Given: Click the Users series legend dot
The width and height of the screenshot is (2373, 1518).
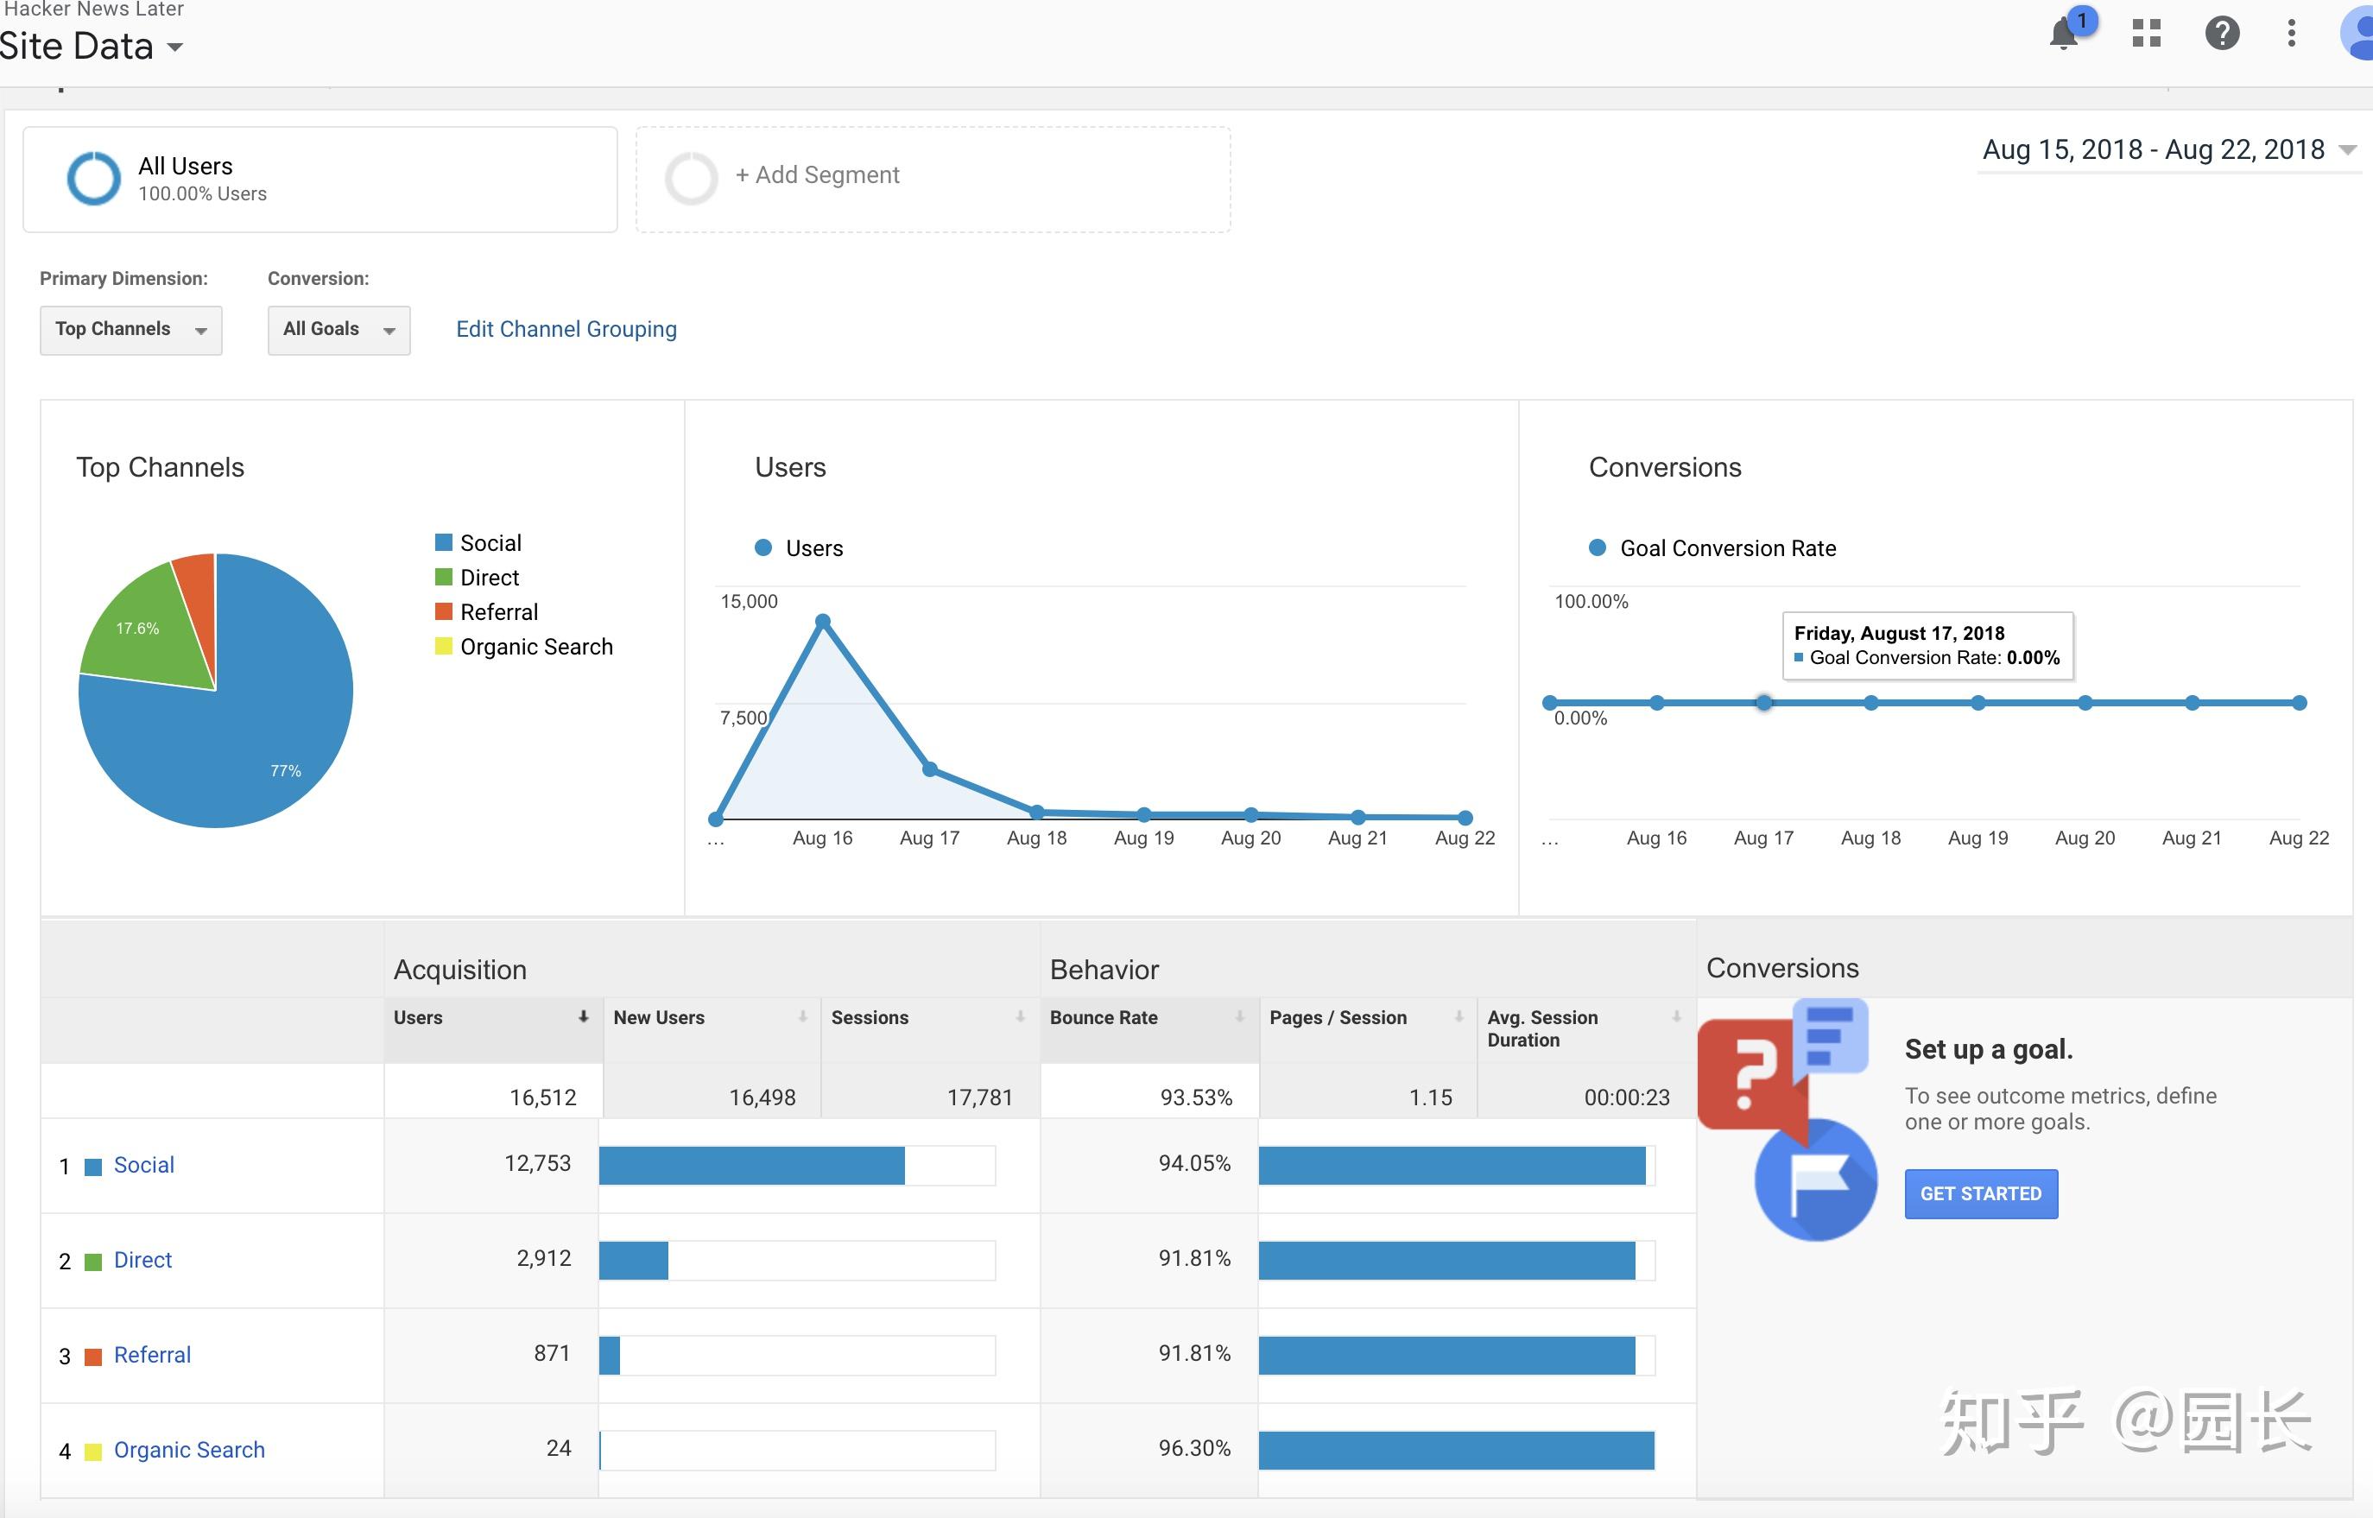Looking at the screenshot, I should pyautogui.click(x=763, y=548).
